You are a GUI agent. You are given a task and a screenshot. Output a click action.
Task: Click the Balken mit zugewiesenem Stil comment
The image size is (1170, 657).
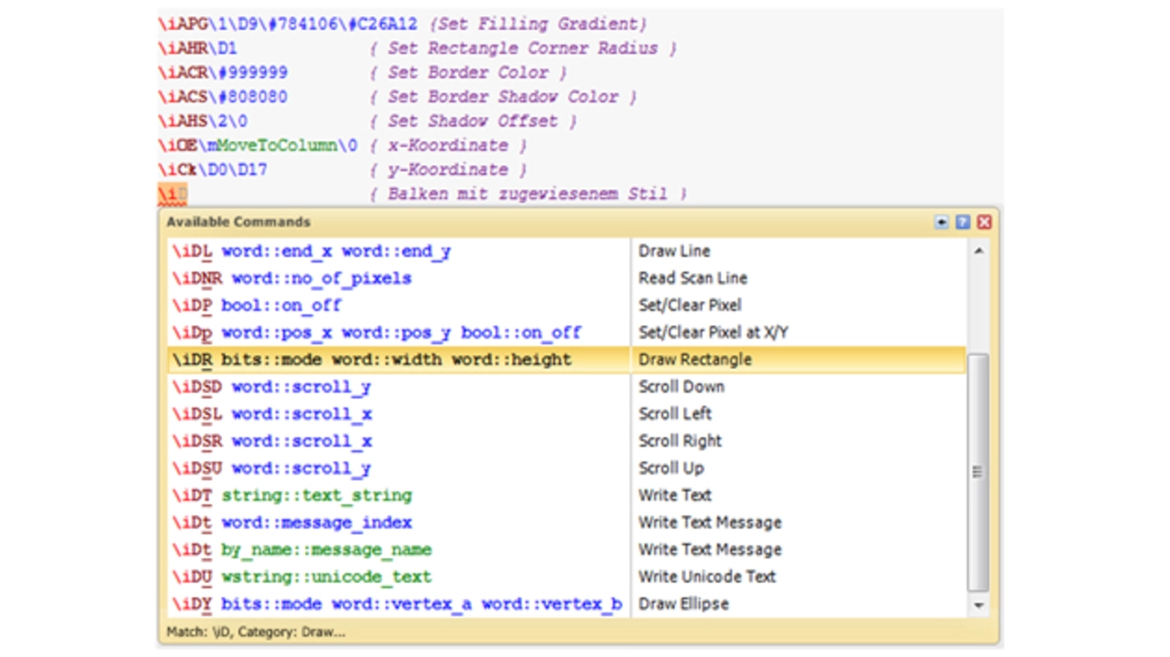528,194
